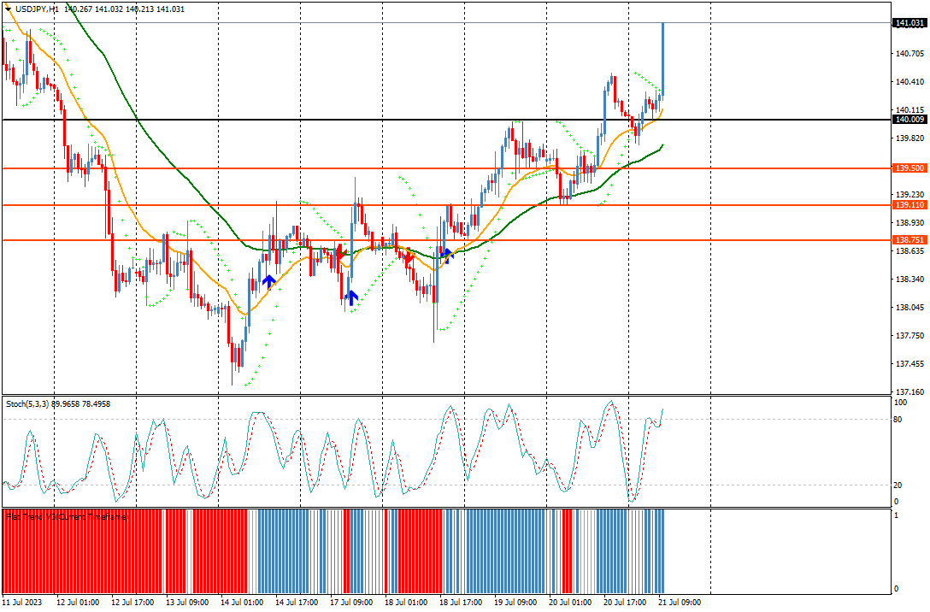
Task: Select the red arrow marker near 18 Jul 01:00
Action: tap(408, 257)
